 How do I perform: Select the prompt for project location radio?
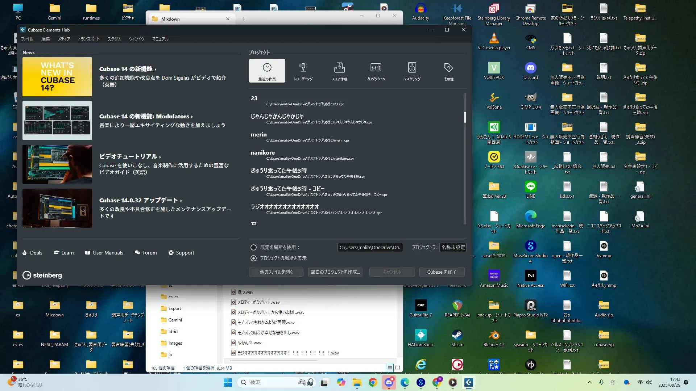pyautogui.click(x=254, y=258)
